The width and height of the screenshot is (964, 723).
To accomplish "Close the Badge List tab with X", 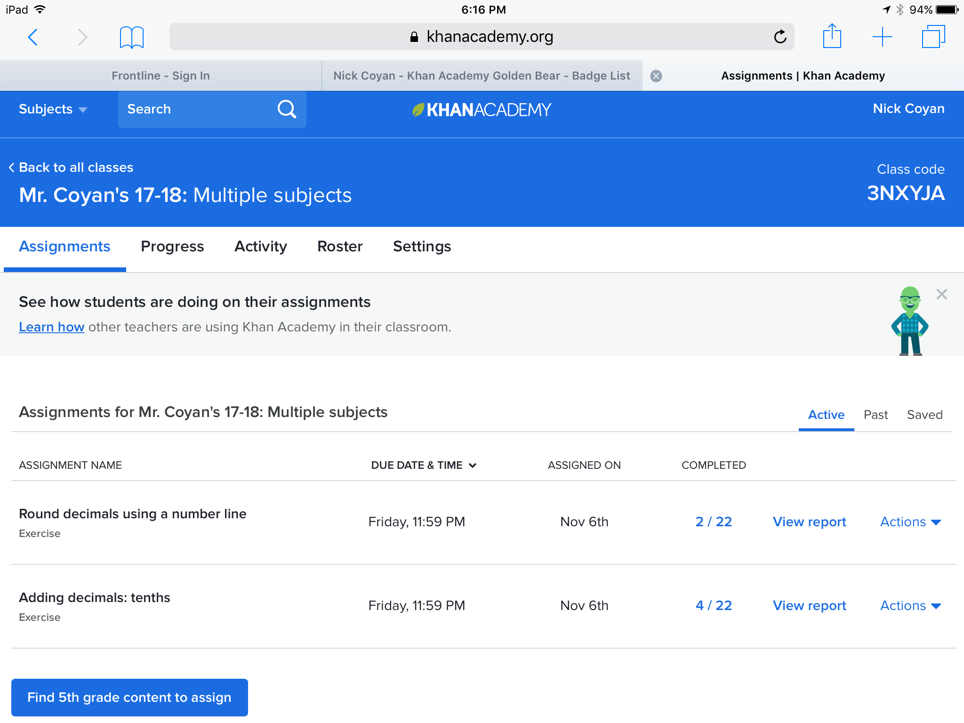I will (656, 76).
